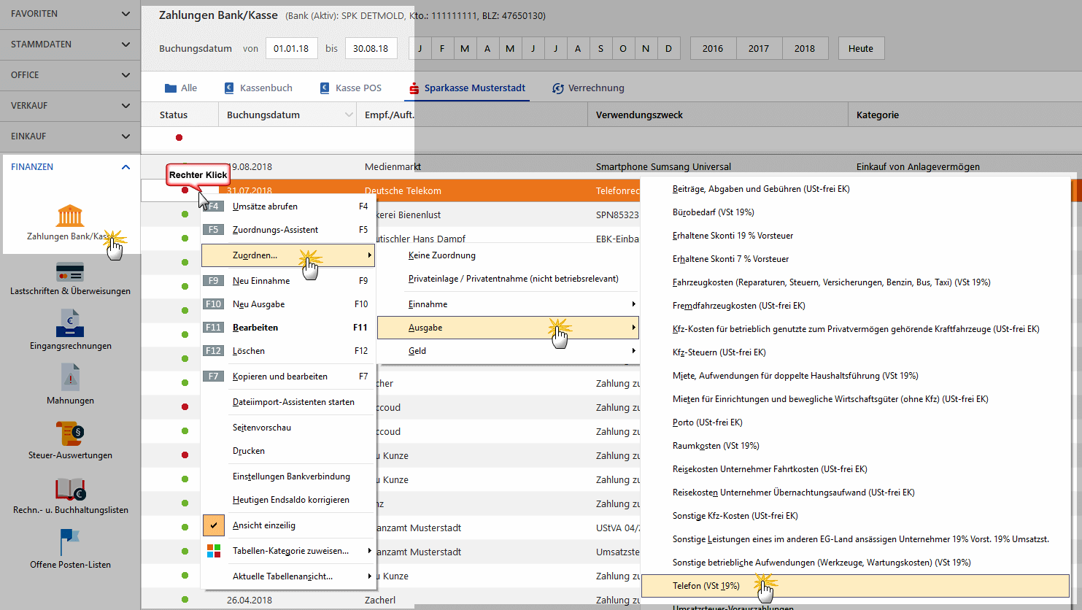Filter by year 2017
Image resolution: width=1082 pixels, height=610 pixels.
click(759, 48)
